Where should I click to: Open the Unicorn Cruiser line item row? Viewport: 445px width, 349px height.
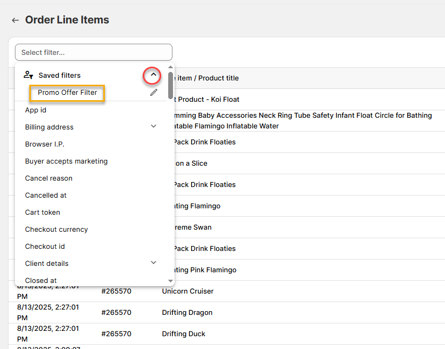pos(187,291)
